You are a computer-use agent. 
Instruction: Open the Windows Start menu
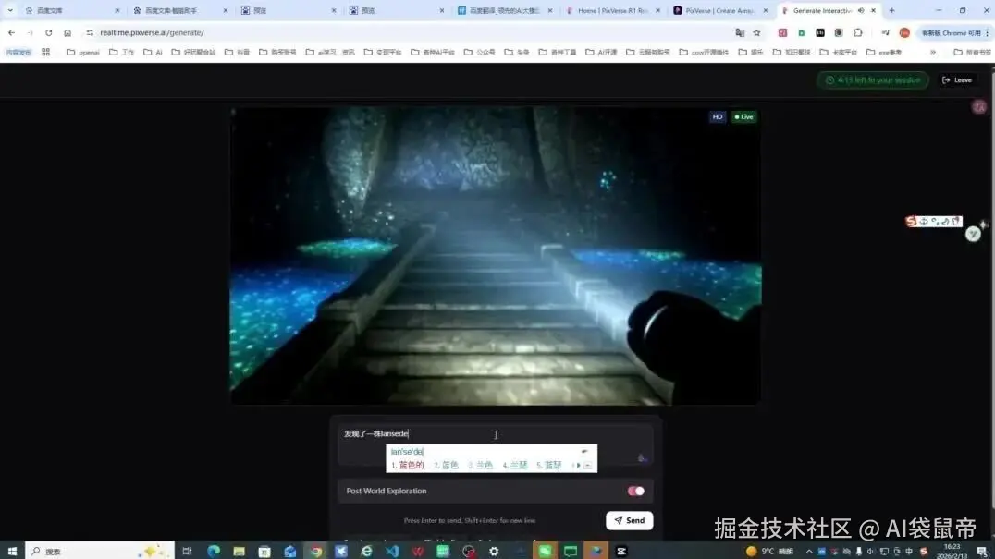(12, 551)
